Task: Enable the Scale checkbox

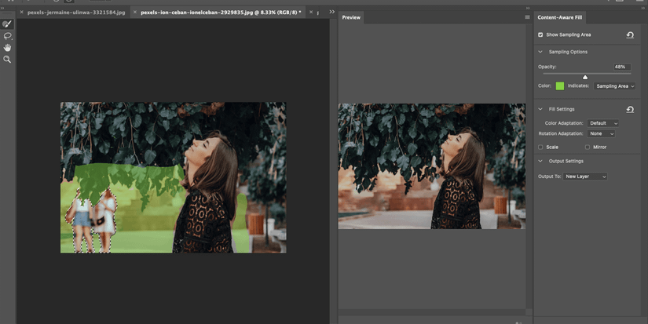Action: (x=540, y=147)
